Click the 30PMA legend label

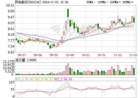(x=126, y=2)
